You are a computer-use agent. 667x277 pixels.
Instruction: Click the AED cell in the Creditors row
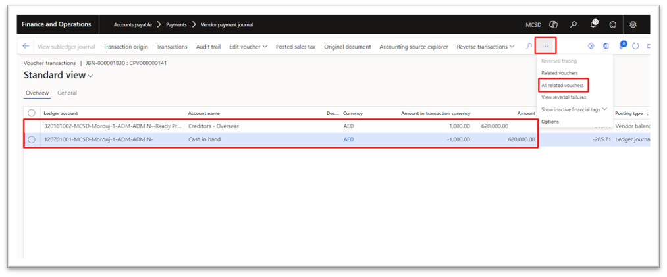pos(349,126)
